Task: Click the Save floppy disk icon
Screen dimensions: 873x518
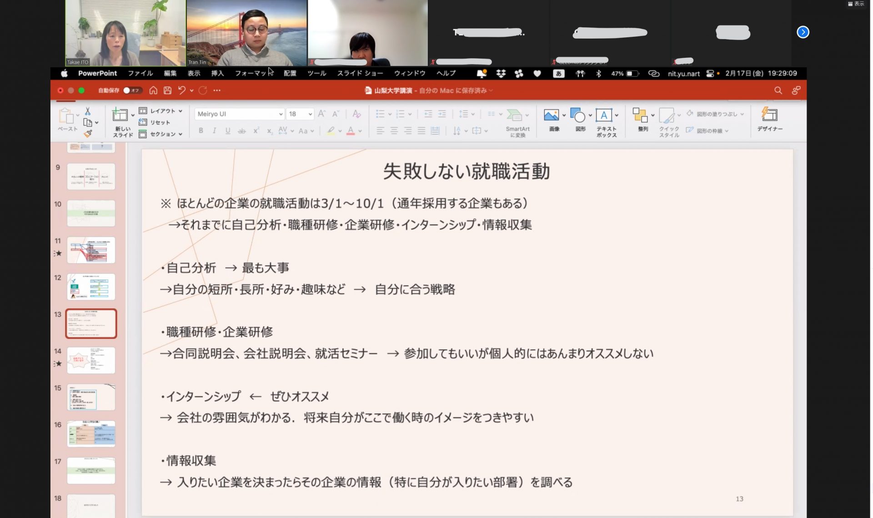Action: click(x=167, y=91)
